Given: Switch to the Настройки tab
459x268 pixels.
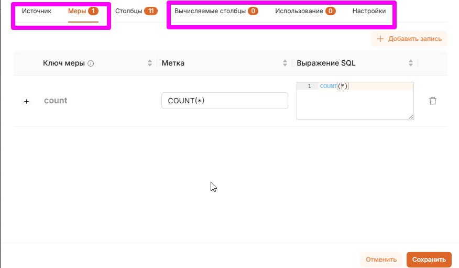Looking at the screenshot, I should click(x=369, y=11).
